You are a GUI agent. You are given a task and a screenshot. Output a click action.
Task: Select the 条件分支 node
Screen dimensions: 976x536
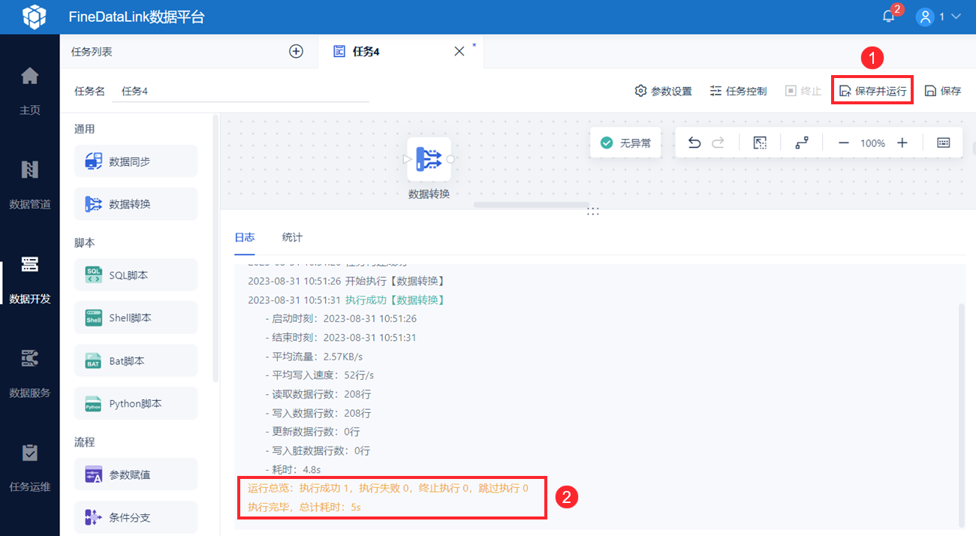pyautogui.click(x=136, y=517)
